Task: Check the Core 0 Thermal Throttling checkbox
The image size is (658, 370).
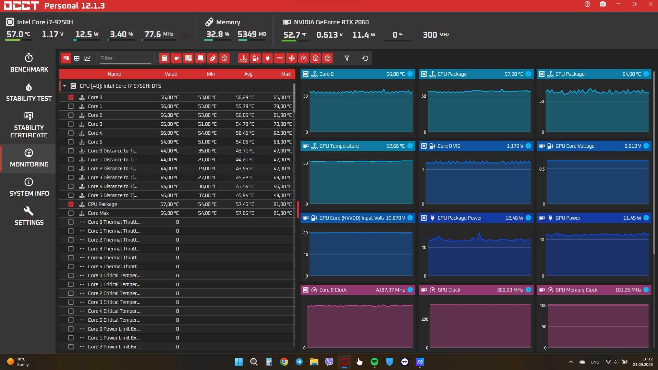Action: click(x=71, y=222)
